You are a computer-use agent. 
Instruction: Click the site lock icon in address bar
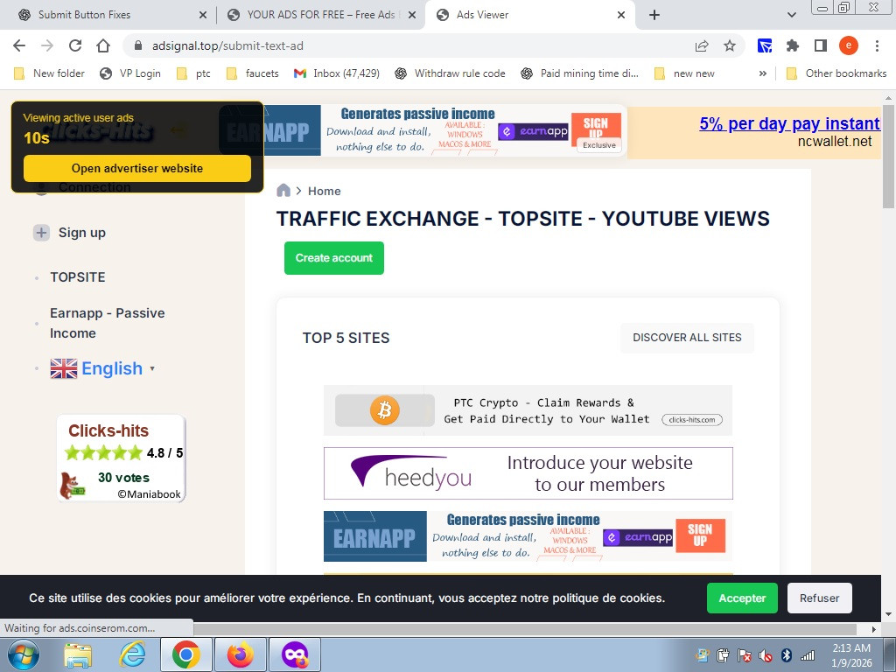(137, 45)
